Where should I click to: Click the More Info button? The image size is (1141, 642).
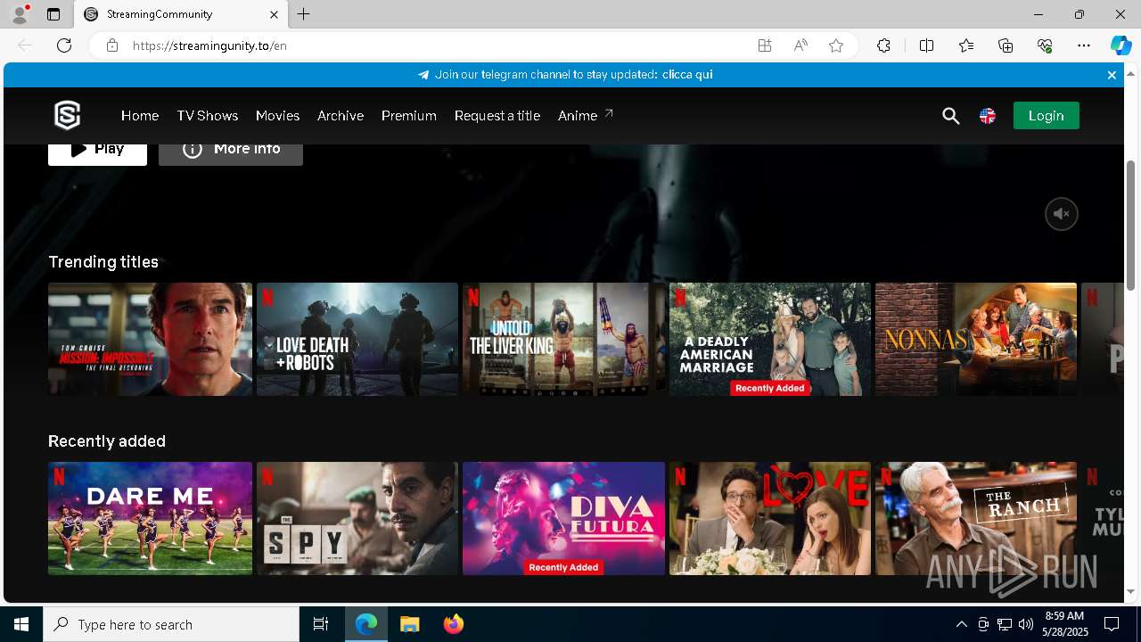231,152
